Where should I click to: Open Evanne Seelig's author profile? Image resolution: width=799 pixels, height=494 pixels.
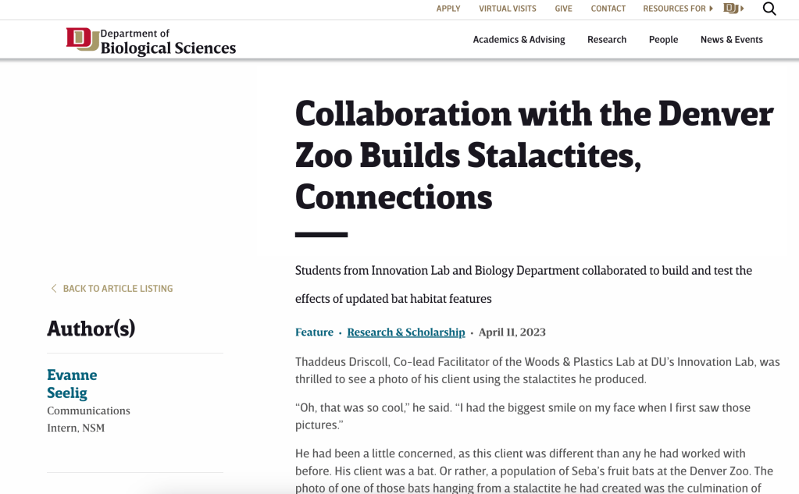(x=72, y=384)
